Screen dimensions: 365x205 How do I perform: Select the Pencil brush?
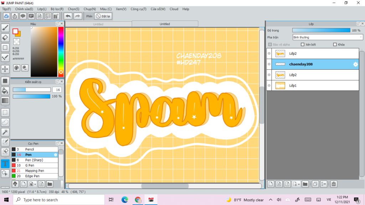click(35, 149)
